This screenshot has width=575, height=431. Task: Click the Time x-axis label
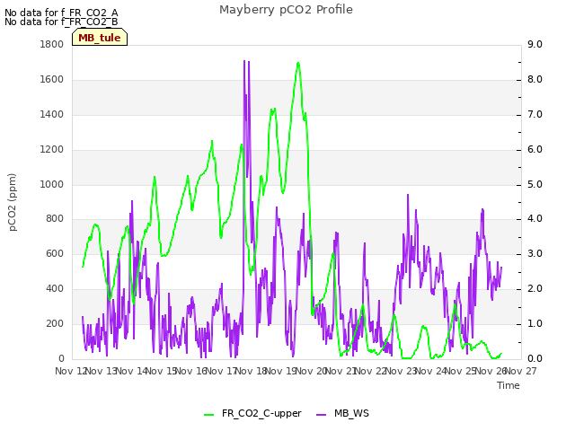509,385
